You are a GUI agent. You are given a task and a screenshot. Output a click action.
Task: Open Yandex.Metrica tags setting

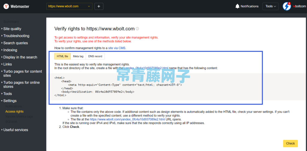pos(19,116)
